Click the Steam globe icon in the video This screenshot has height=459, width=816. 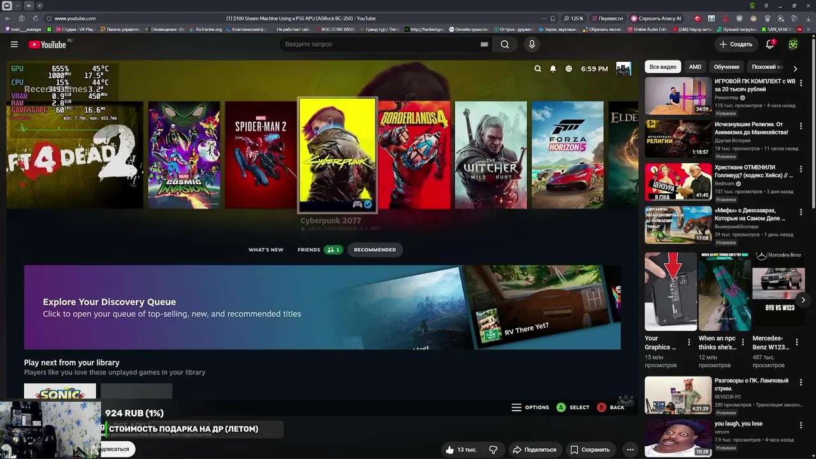[569, 69]
